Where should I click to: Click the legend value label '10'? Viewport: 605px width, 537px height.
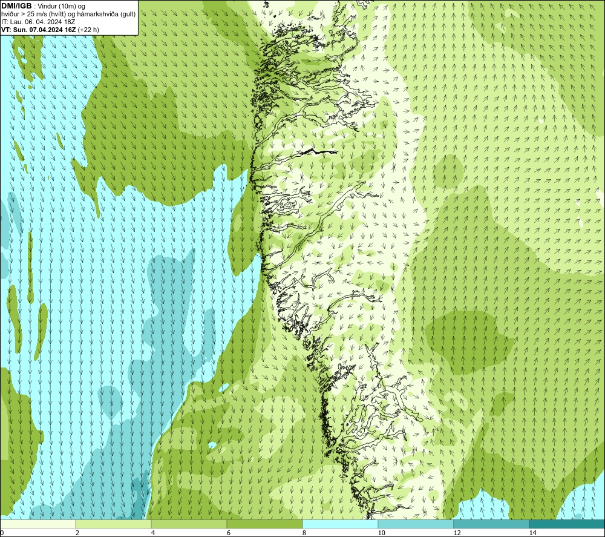tap(381, 533)
